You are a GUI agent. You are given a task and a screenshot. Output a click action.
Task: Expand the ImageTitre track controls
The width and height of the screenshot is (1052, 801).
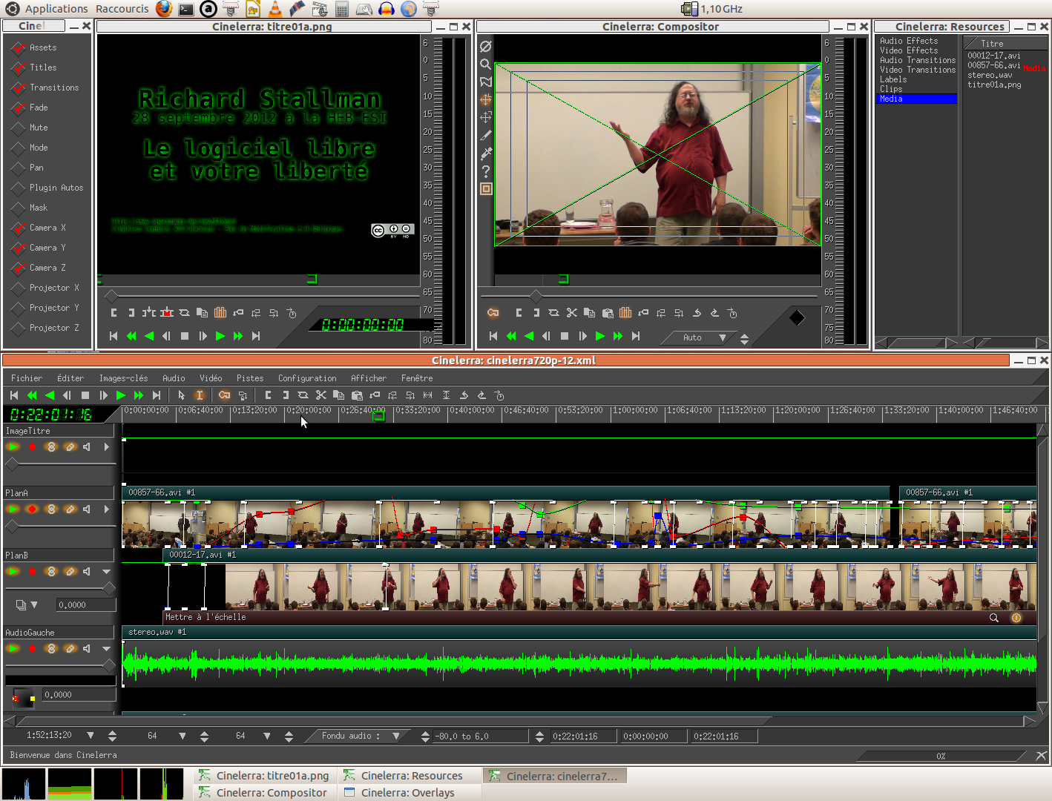coord(107,446)
